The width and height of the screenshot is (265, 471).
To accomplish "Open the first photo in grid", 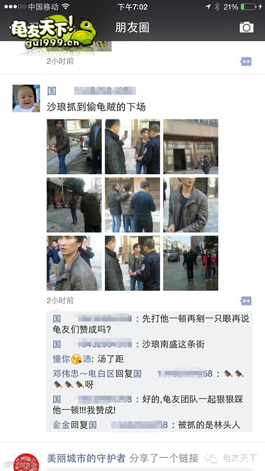I will (x=74, y=147).
